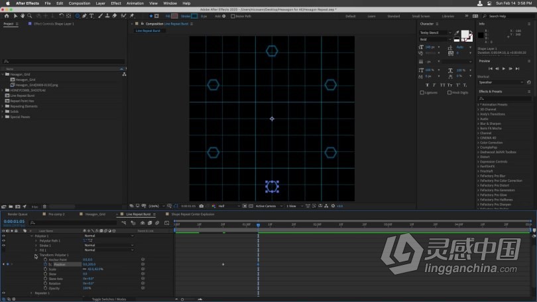Image resolution: width=537 pixels, height=302 pixels.
Task: Open the Active Camera view dropdown
Action: coord(269,206)
